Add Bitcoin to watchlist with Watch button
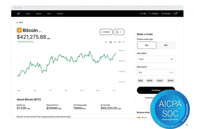The image size is (201, 129). pyautogui.click(x=106, y=32)
